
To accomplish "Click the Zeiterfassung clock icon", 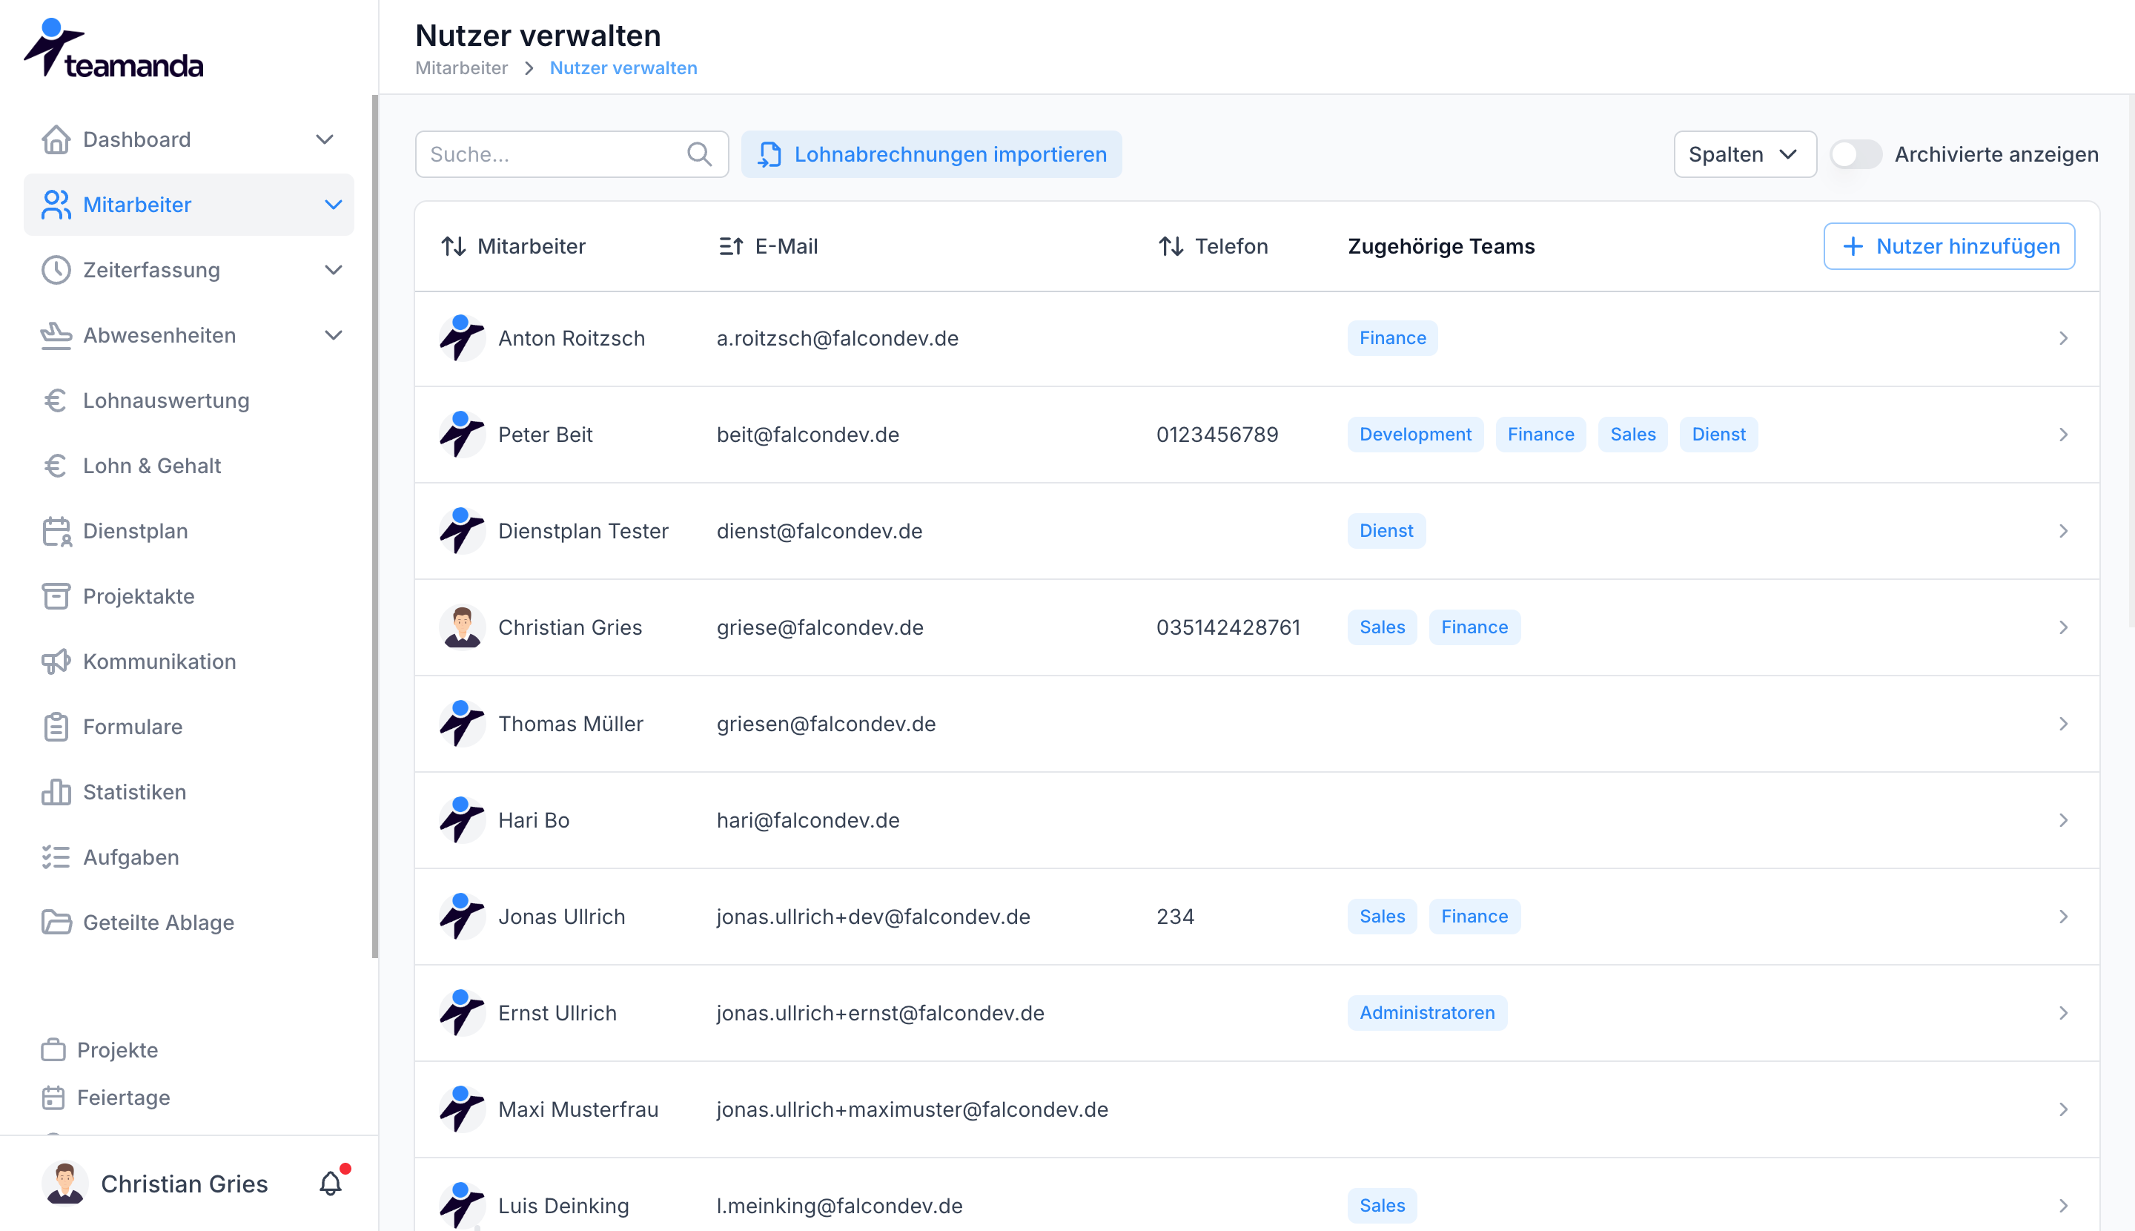I will 56,270.
